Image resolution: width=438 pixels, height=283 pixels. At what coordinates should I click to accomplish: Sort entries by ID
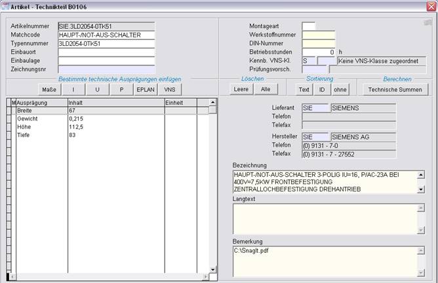pos(321,89)
